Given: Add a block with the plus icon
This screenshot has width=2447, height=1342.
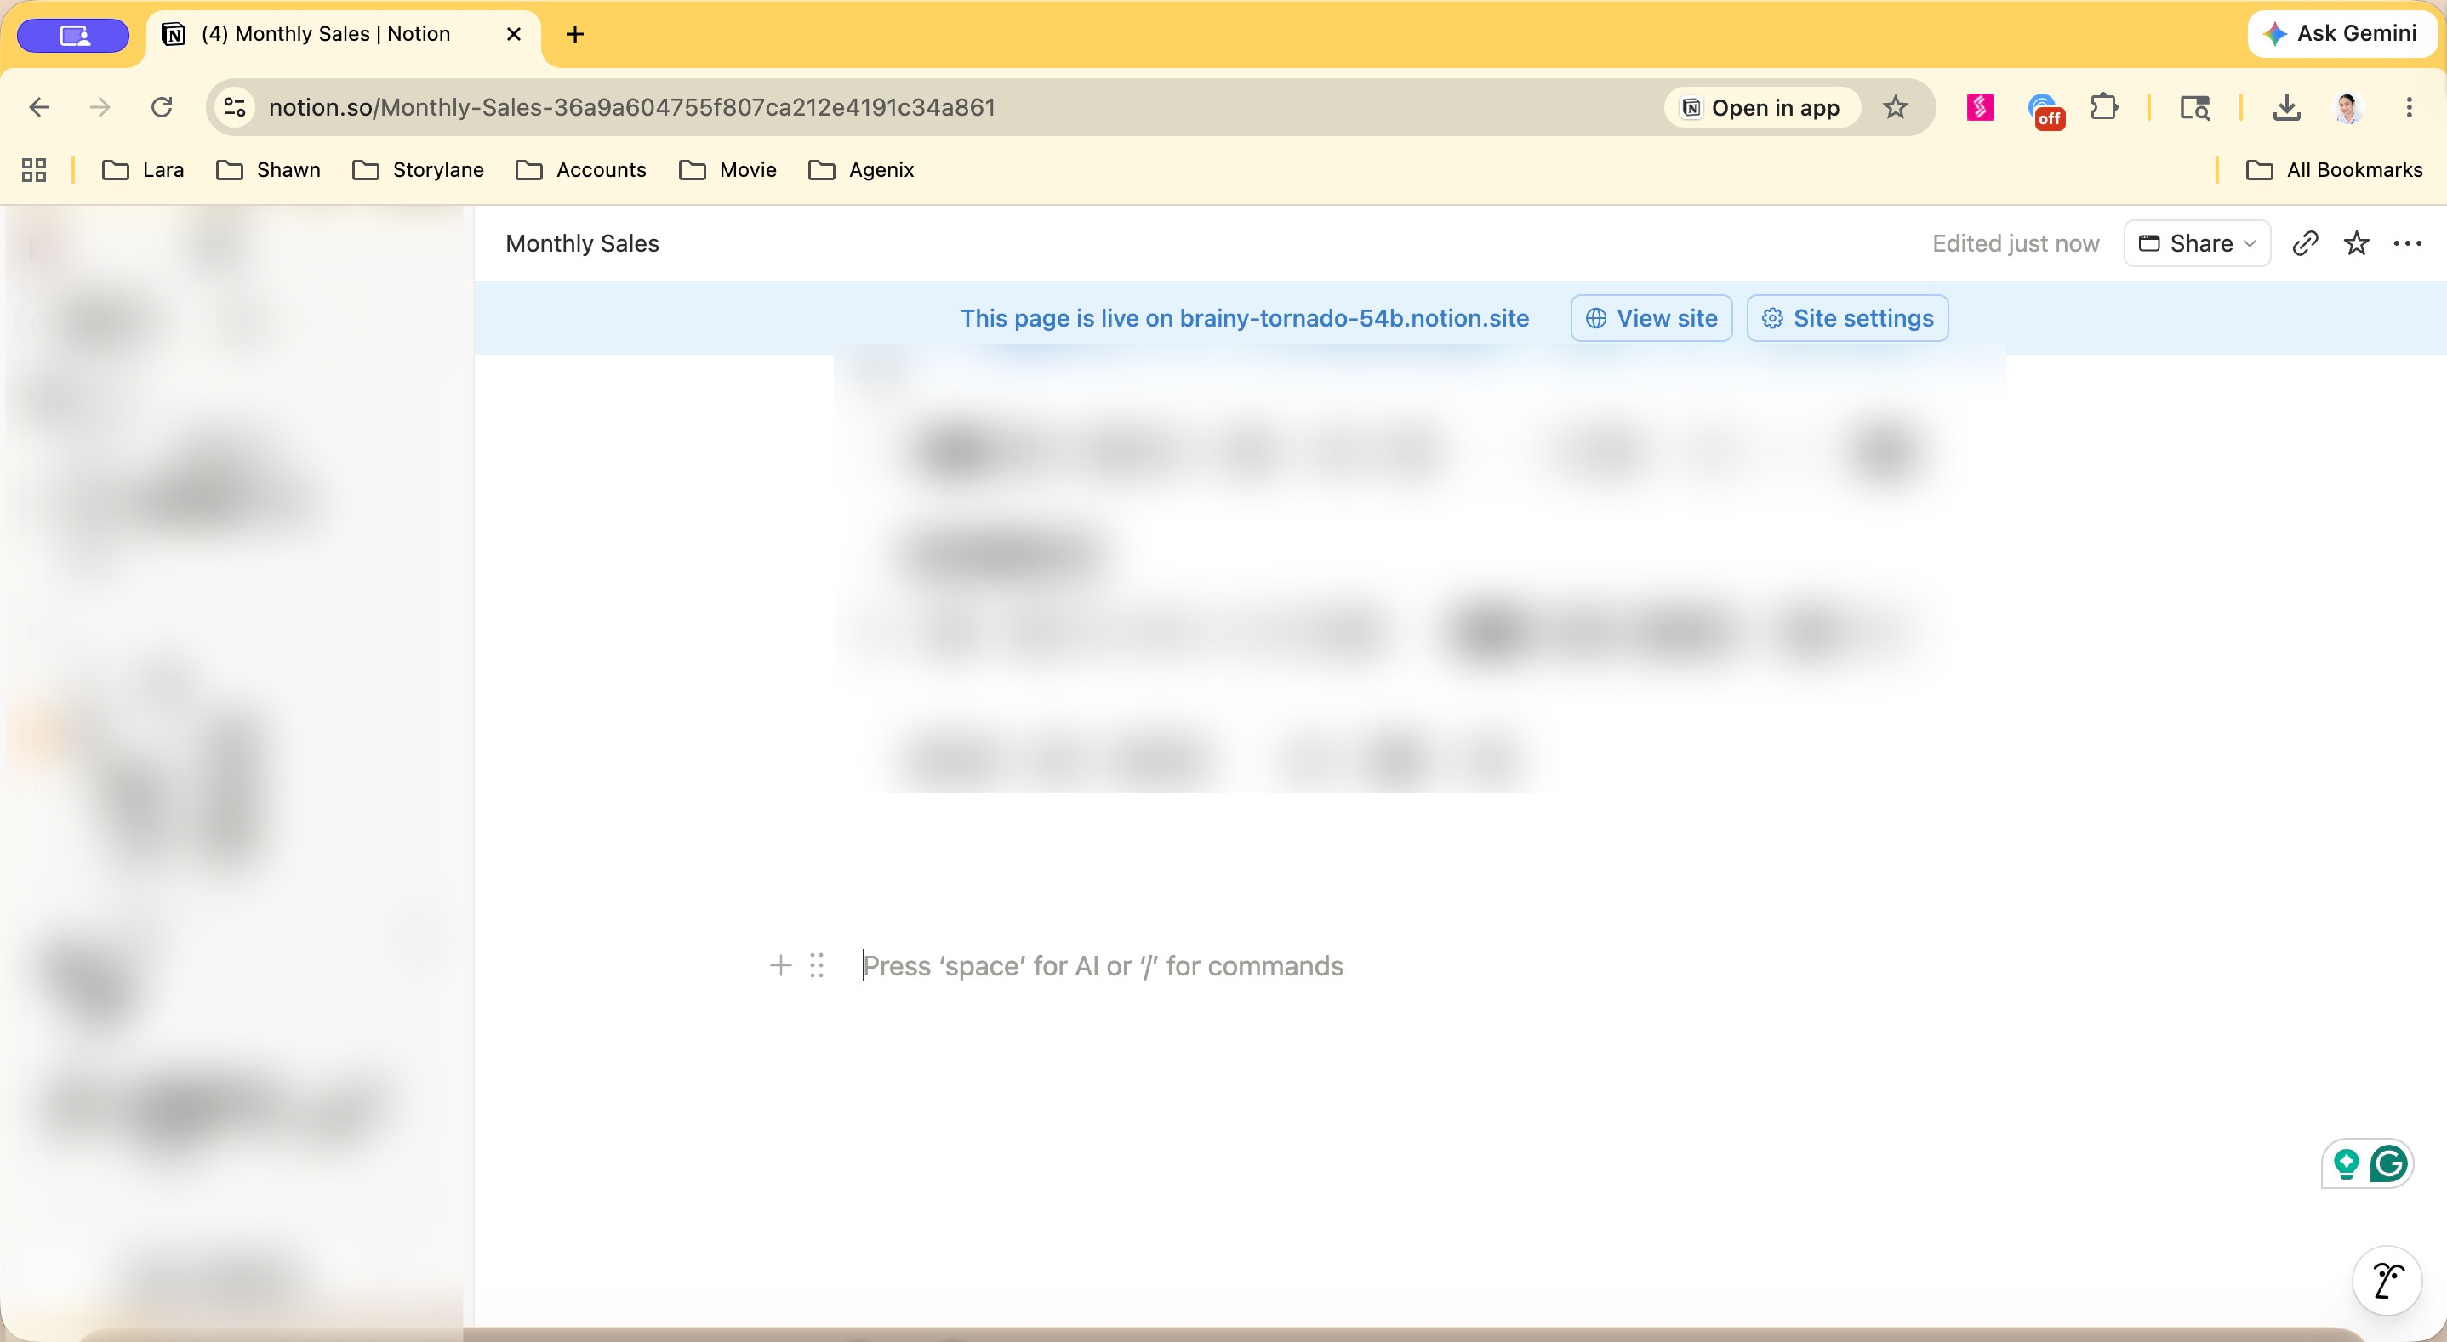Looking at the screenshot, I should pos(781,966).
